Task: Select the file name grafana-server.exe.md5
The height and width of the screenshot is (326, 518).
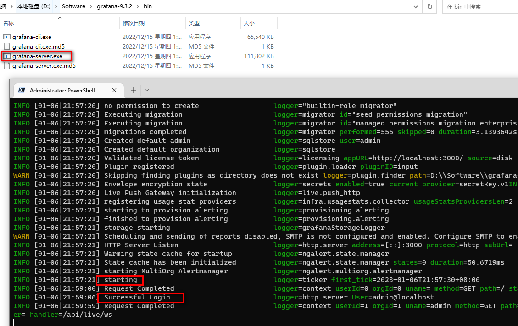Action: 44,65
